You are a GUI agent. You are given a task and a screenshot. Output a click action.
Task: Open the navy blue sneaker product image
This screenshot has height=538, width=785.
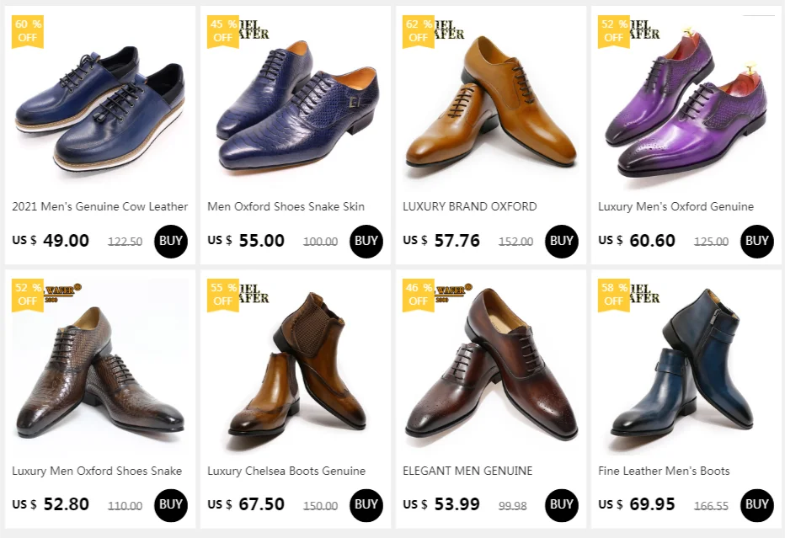[x=100, y=105]
